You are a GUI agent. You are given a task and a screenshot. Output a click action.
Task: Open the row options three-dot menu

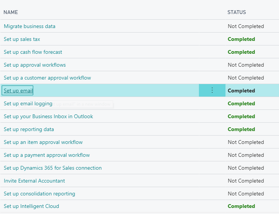(x=212, y=91)
